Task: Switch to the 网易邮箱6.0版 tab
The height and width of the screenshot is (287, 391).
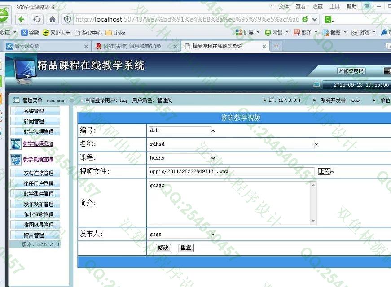Action: tap(136, 46)
